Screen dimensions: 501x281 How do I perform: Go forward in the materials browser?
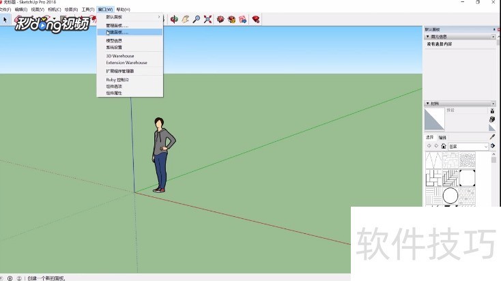(x=436, y=146)
